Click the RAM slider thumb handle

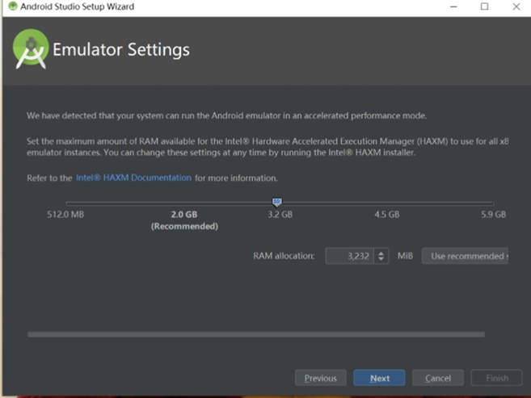point(277,202)
